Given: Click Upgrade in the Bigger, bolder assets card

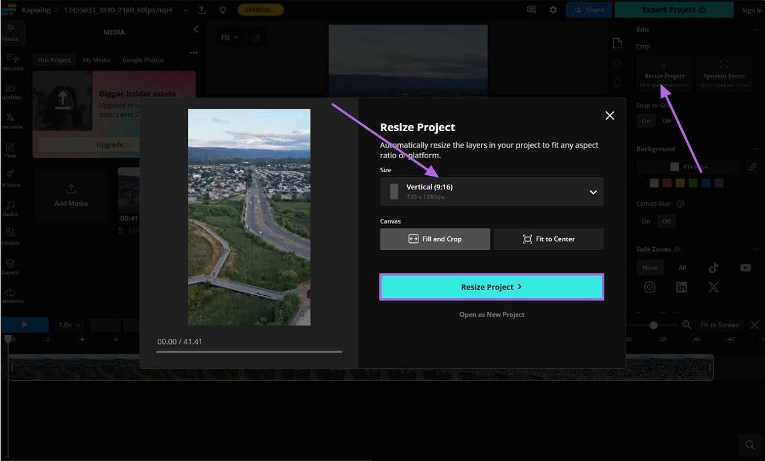Looking at the screenshot, I should click(x=114, y=145).
